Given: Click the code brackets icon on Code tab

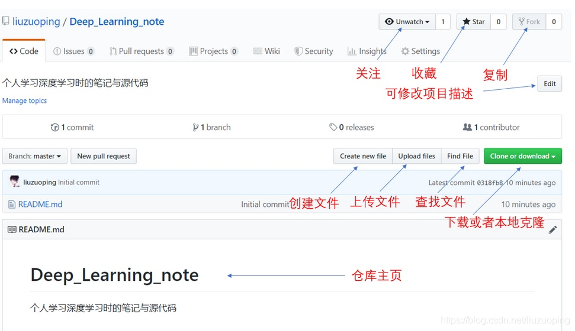Looking at the screenshot, I should (14, 51).
